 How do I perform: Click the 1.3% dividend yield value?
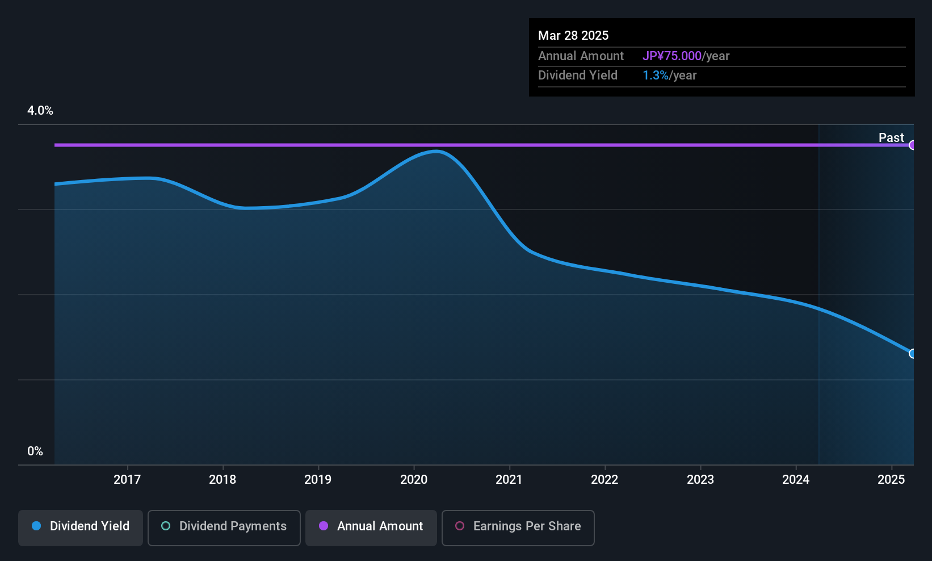click(656, 76)
